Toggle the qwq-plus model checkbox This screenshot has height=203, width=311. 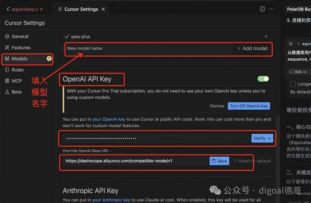(x=67, y=37)
